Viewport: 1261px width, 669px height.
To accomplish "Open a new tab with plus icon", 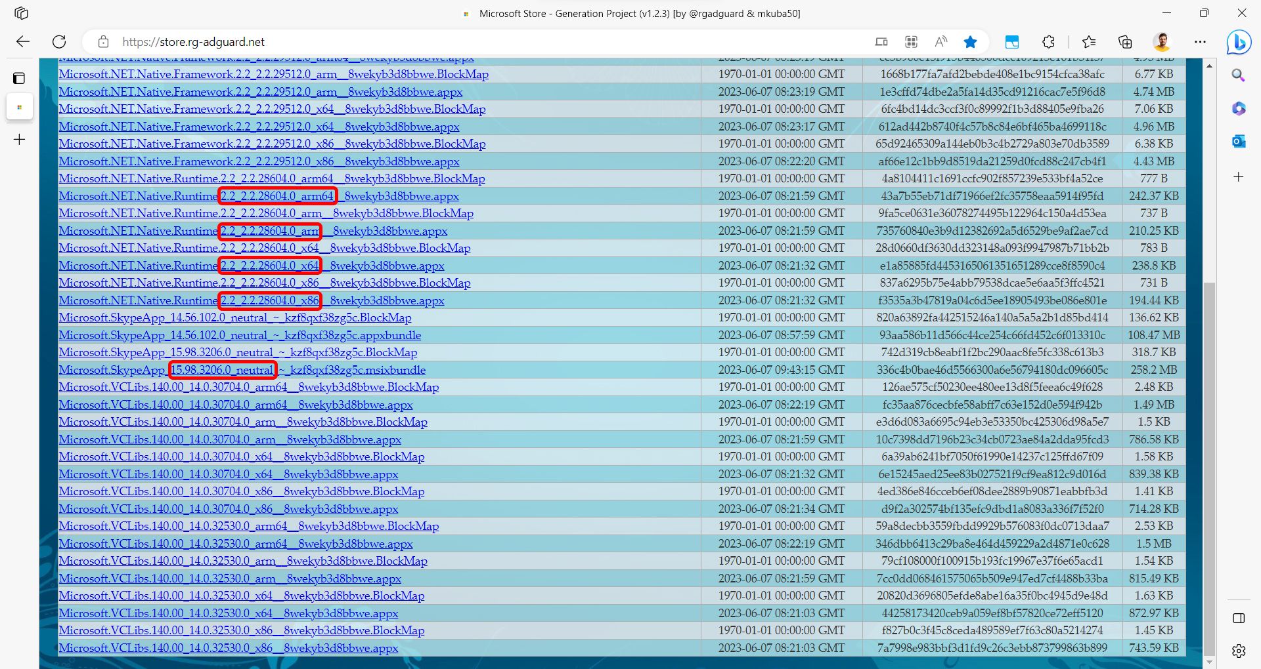I will point(20,140).
